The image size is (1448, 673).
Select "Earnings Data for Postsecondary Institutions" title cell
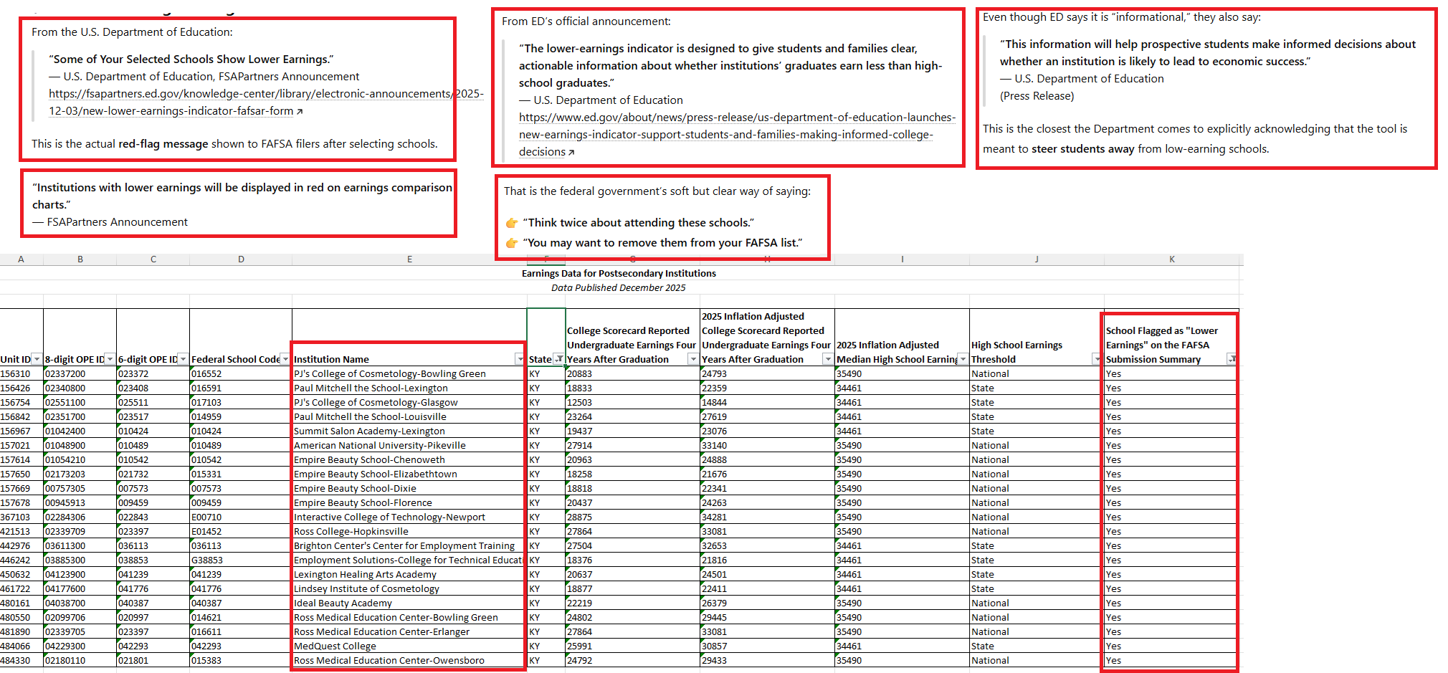[618, 273]
